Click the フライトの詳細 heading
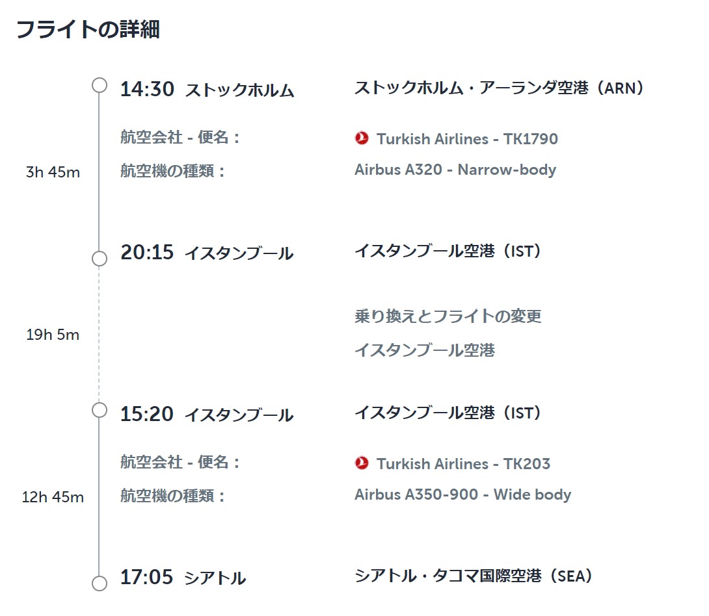Image resolution: width=709 pixels, height=616 pixels. point(88,29)
